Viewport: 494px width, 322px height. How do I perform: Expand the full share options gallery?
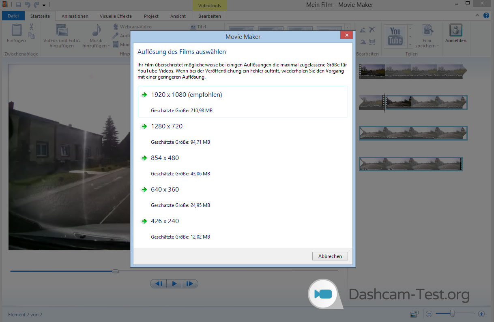tap(410, 45)
